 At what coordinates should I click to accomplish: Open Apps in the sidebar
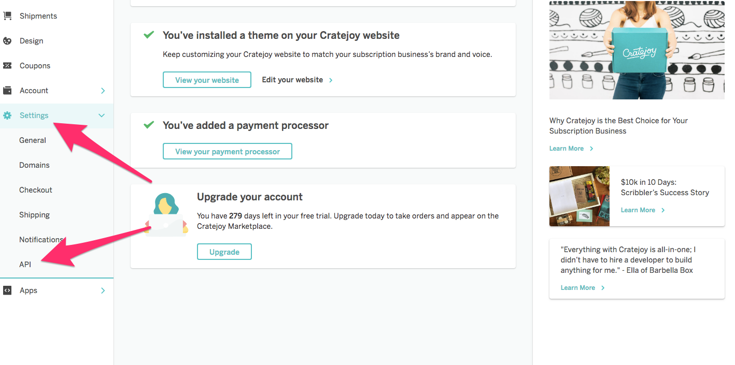tap(29, 290)
